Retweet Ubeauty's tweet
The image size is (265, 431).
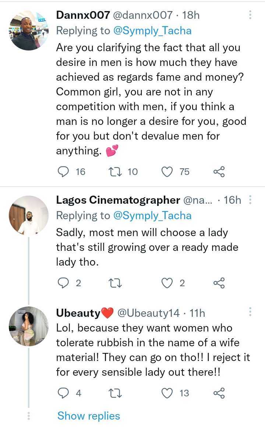[116, 393]
